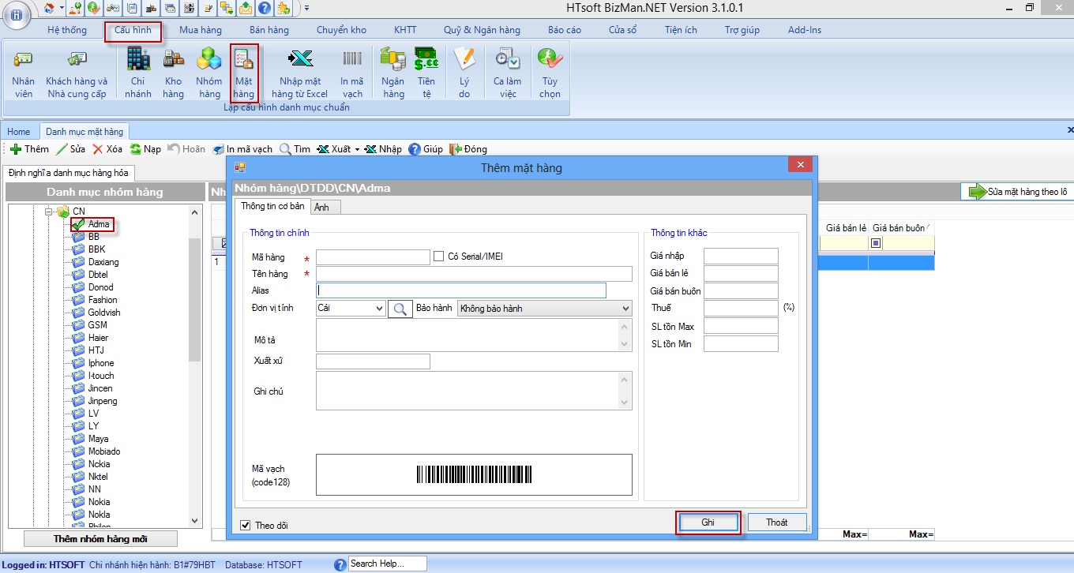Click the Ghi save button
Viewport: 1074px width, 573px height.
tap(708, 522)
